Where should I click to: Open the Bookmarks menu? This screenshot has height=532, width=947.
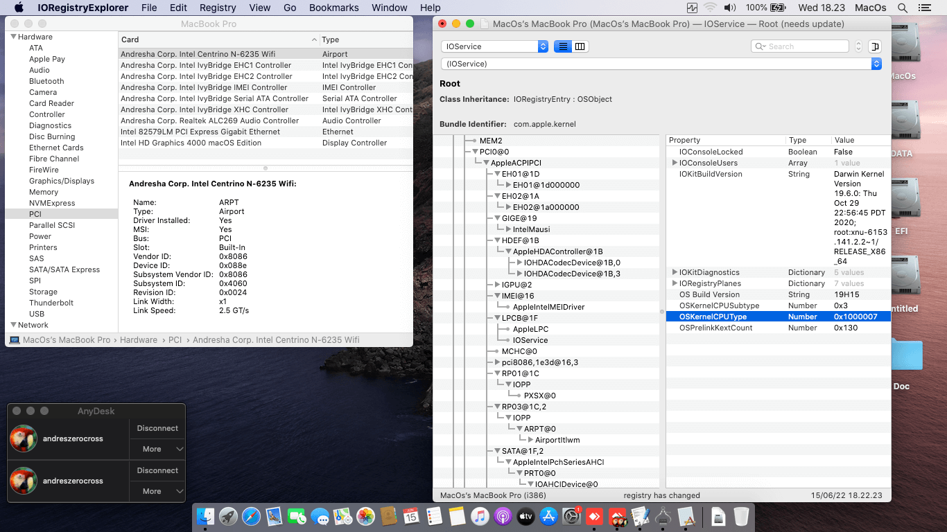(x=333, y=8)
